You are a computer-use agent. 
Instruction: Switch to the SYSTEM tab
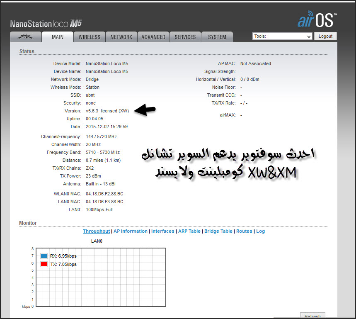point(217,37)
